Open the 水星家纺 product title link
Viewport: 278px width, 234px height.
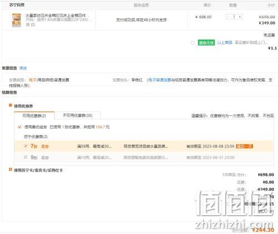pos(57,16)
